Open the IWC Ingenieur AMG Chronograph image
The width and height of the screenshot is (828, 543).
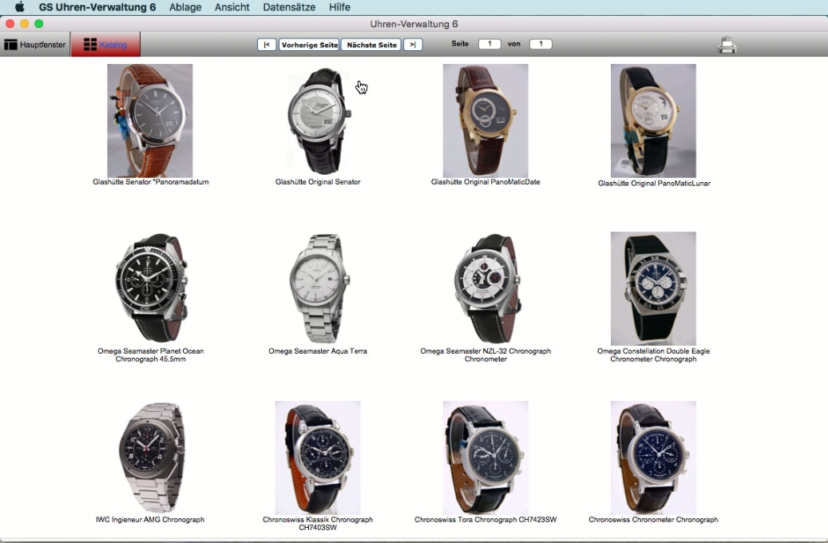coord(150,457)
